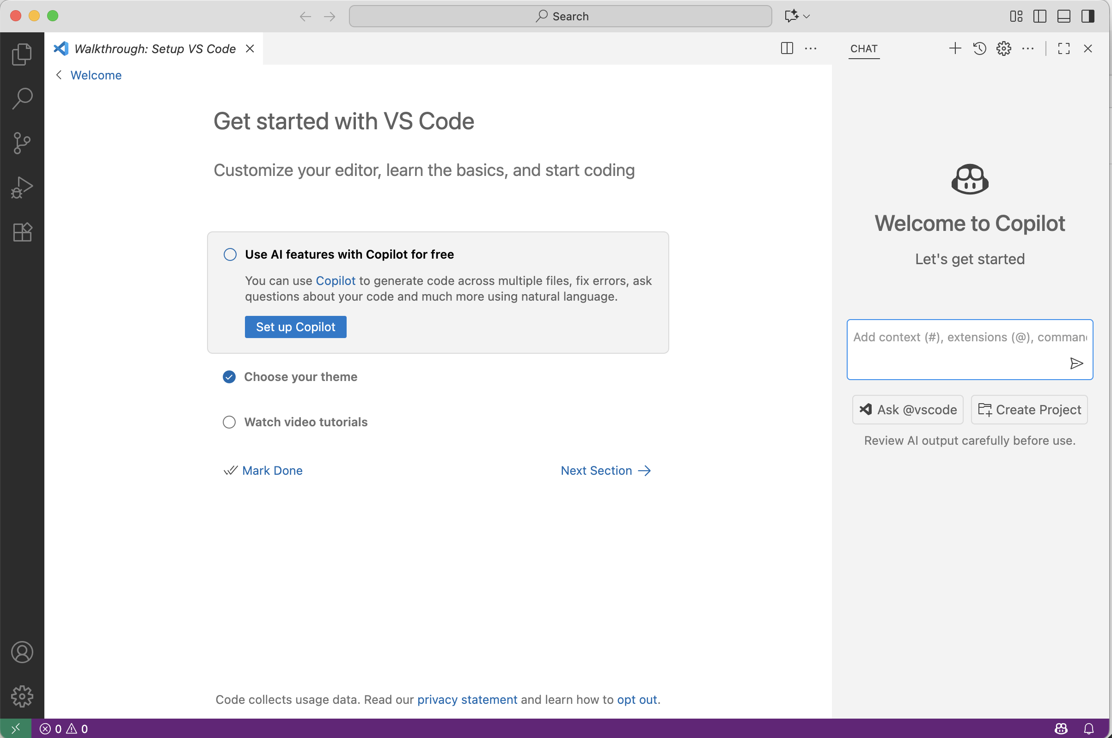The image size is (1112, 738).
Task: Open the Search sidebar icon
Action: [22, 98]
